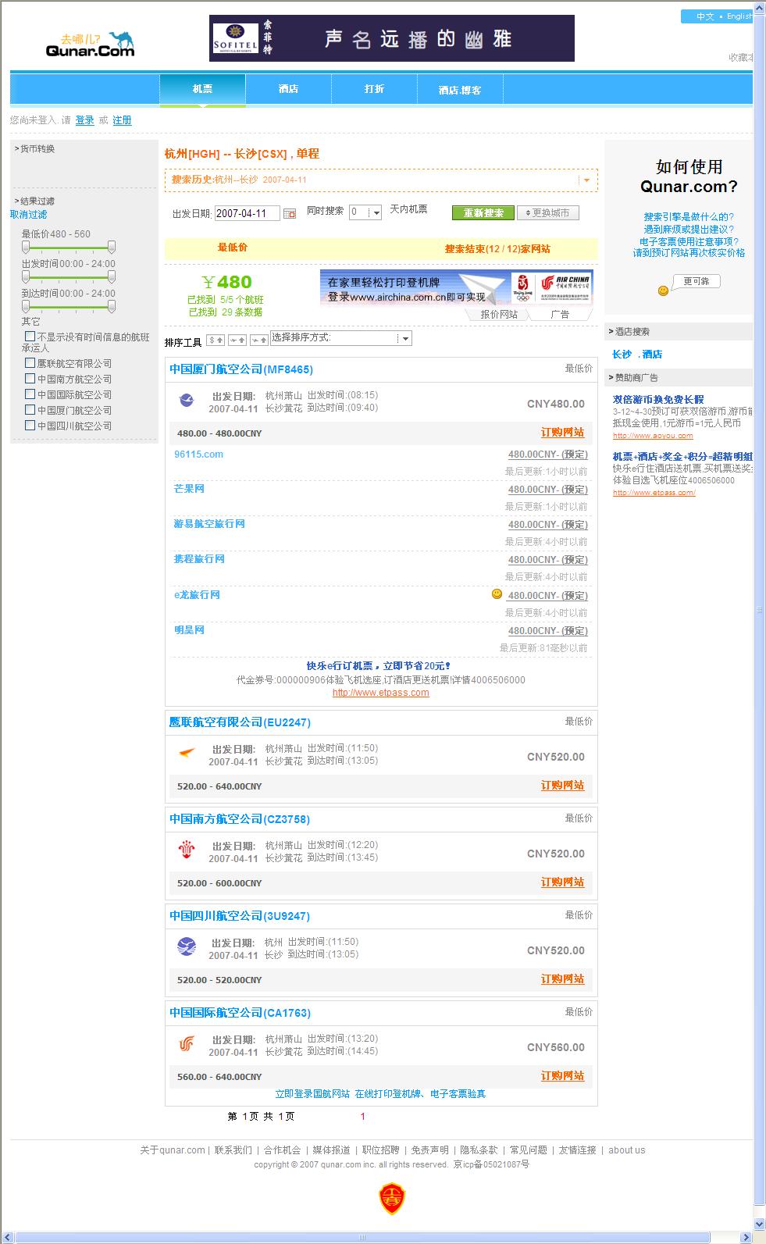Tick the 中国厦门航空公司 carrier checkbox
The width and height of the screenshot is (766, 1244).
pos(30,410)
